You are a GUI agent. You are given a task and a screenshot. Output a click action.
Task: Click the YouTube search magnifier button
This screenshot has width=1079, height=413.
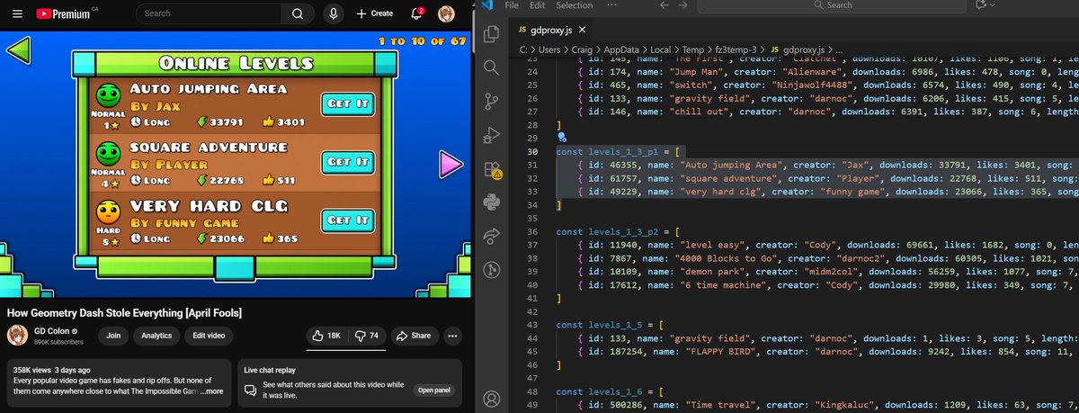click(x=296, y=13)
